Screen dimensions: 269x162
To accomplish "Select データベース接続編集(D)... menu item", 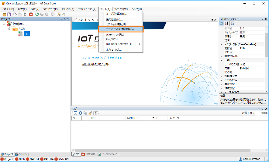I will click(120, 29).
